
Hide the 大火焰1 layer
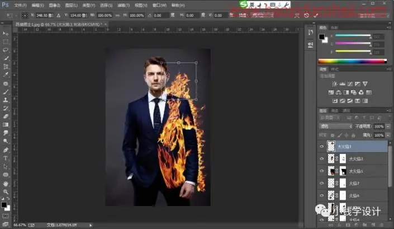pyautogui.click(x=322, y=171)
